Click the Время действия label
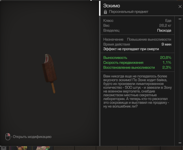 tap(116, 44)
